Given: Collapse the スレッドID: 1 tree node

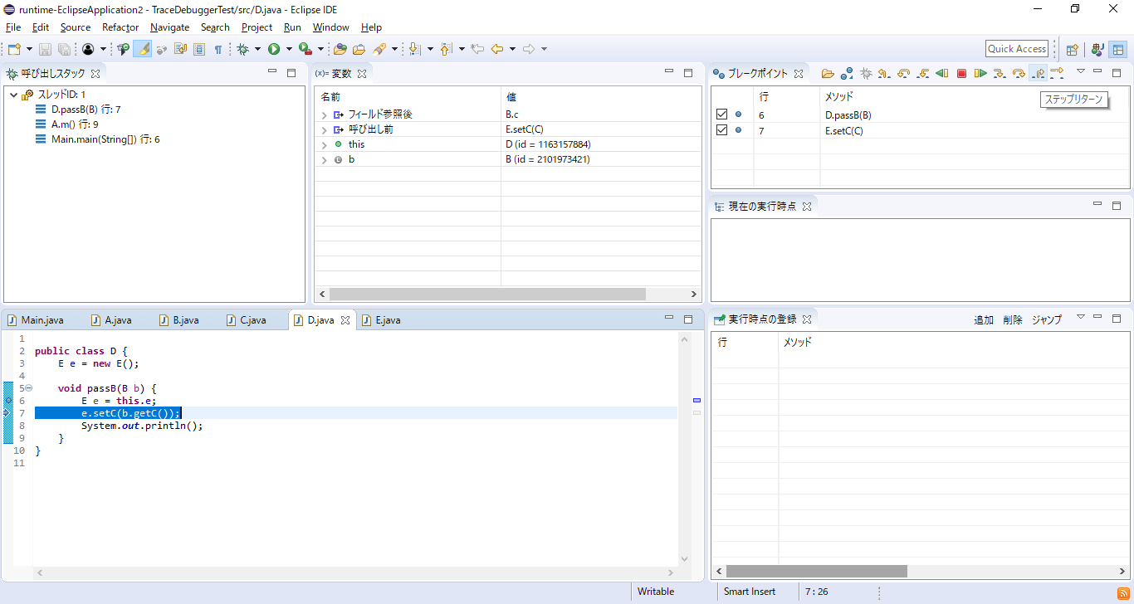Looking at the screenshot, I should pos(13,95).
